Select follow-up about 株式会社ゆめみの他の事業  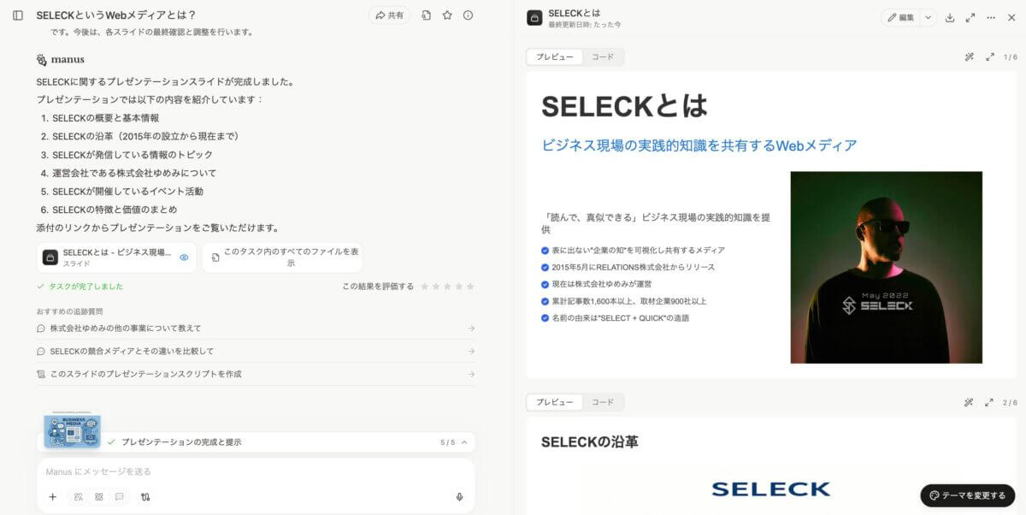pos(256,329)
